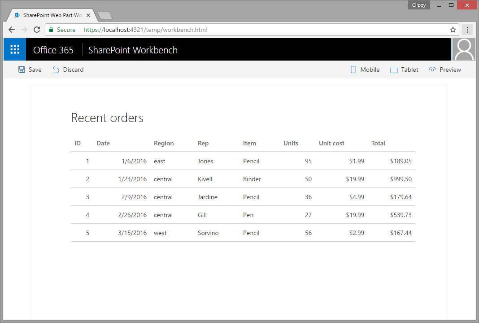Select the date 2/9/2016 cell
Image resolution: width=479 pixels, height=323 pixels.
pos(134,197)
